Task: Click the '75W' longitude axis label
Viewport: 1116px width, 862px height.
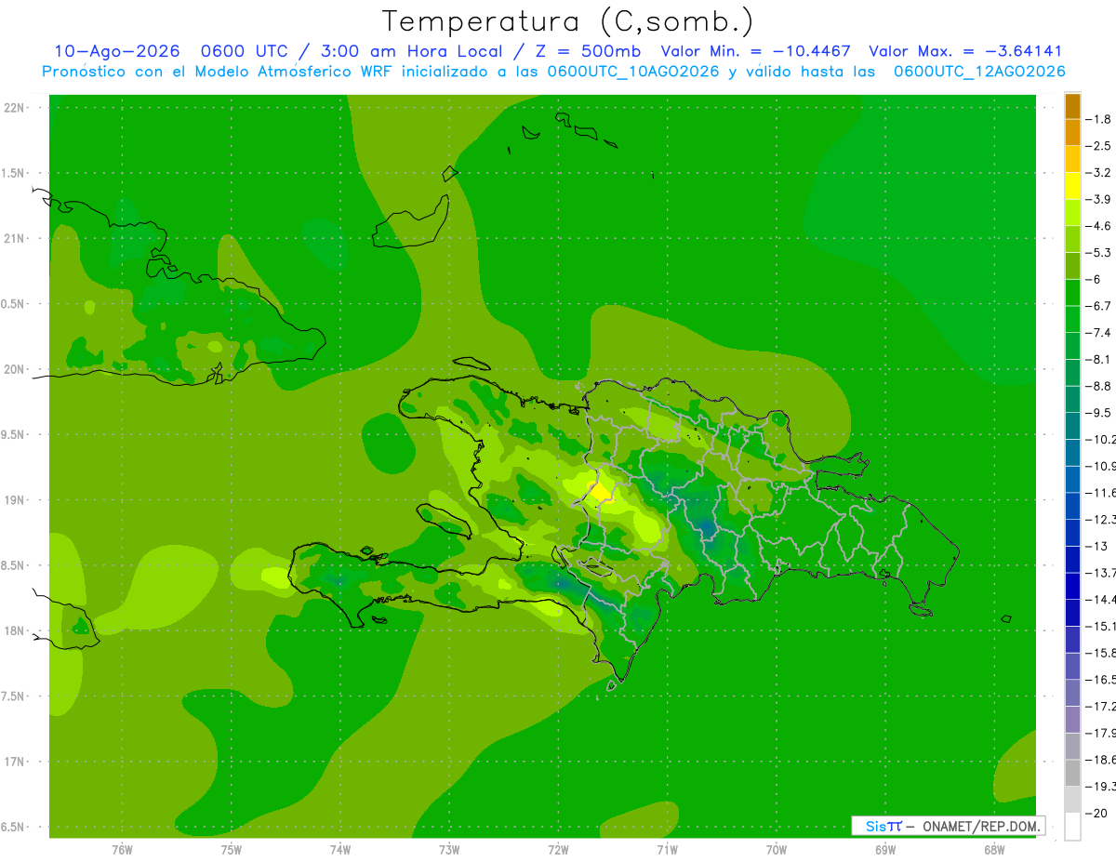Action: pos(232,850)
